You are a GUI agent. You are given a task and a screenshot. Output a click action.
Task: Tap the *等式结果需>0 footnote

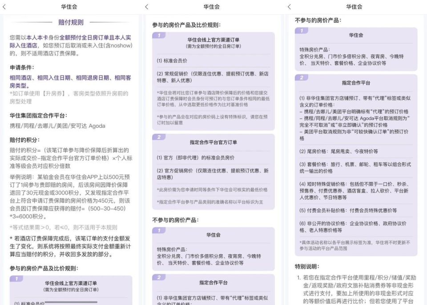[x=64, y=227]
